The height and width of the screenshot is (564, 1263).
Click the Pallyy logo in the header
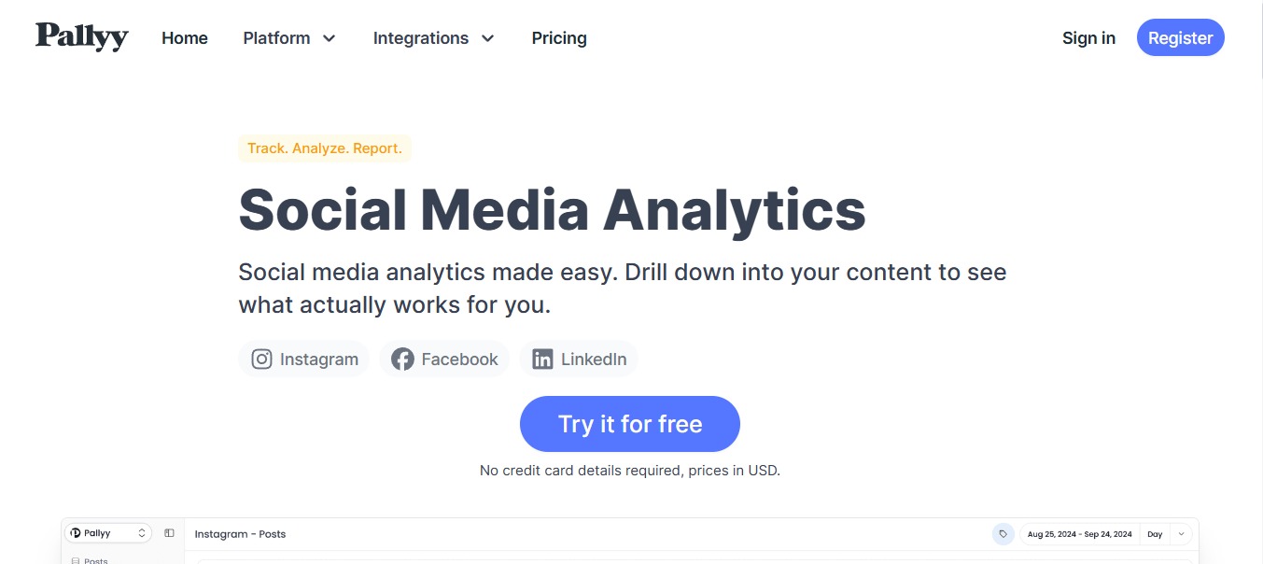81,37
